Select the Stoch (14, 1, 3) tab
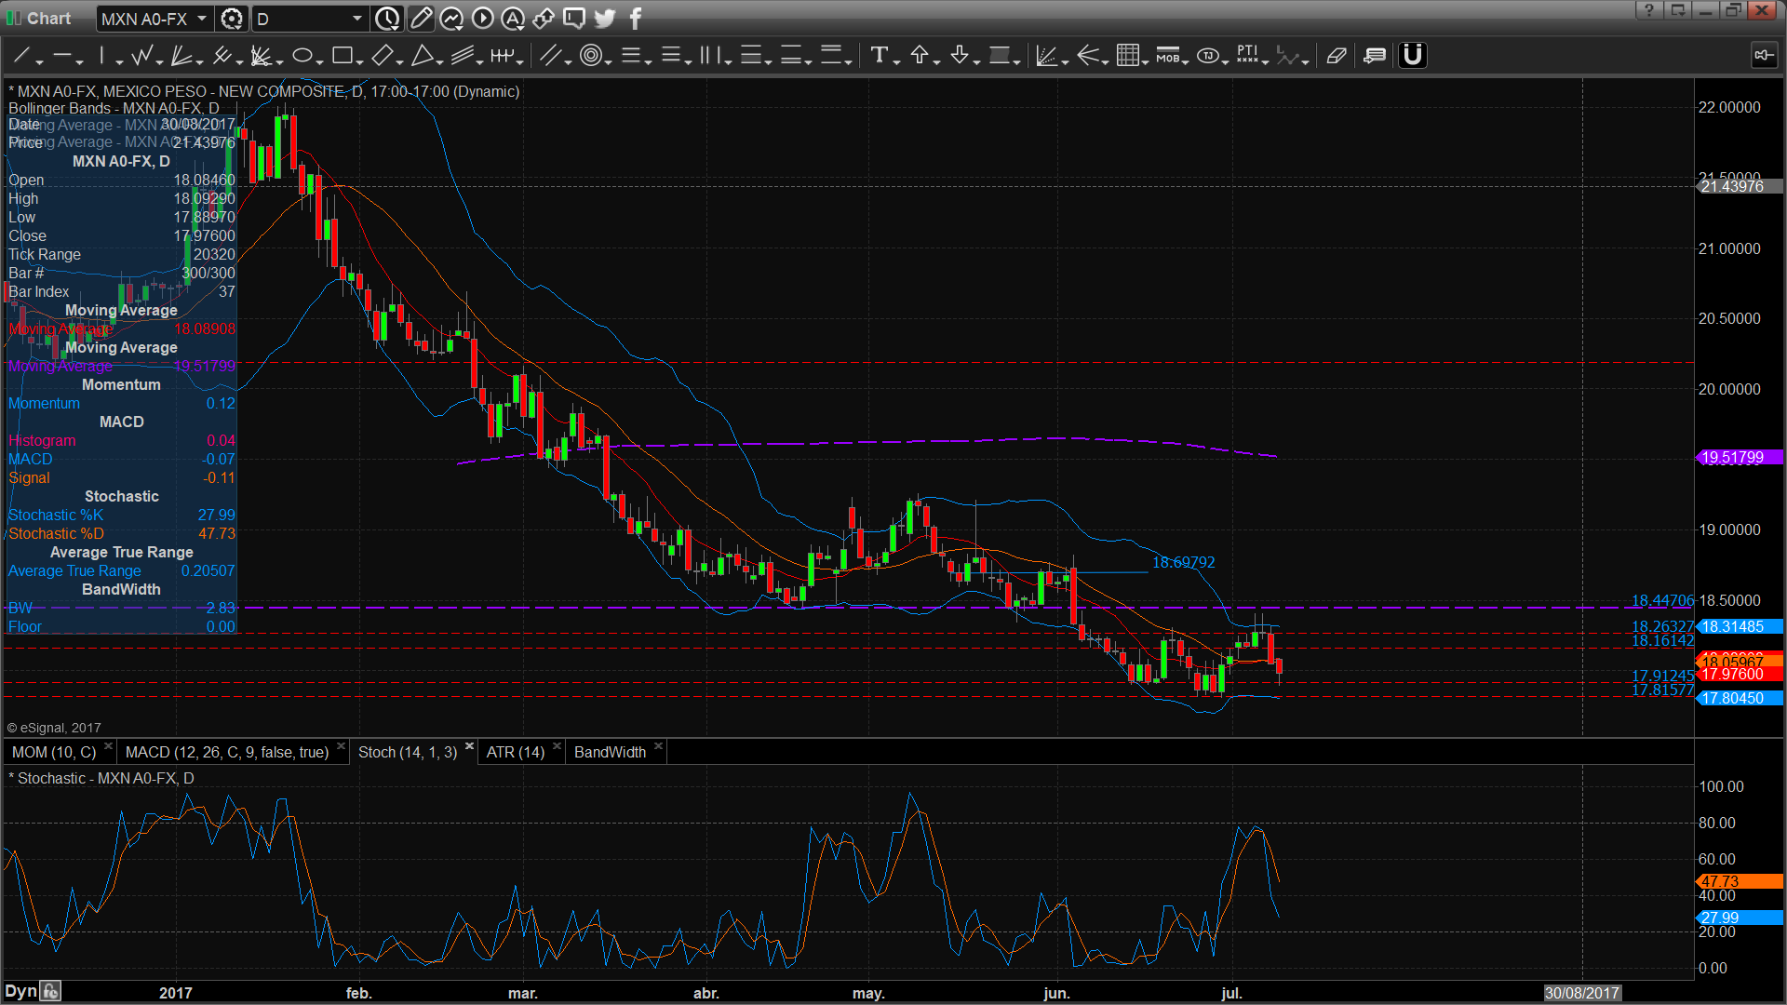This screenshot has width=1787, height=1005. [x=408, y=752]
